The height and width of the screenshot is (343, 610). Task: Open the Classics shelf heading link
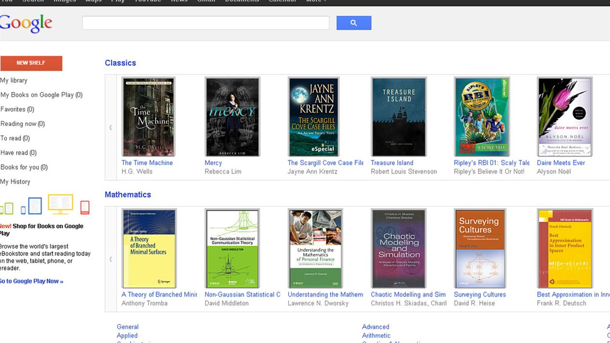coord(120,63)
